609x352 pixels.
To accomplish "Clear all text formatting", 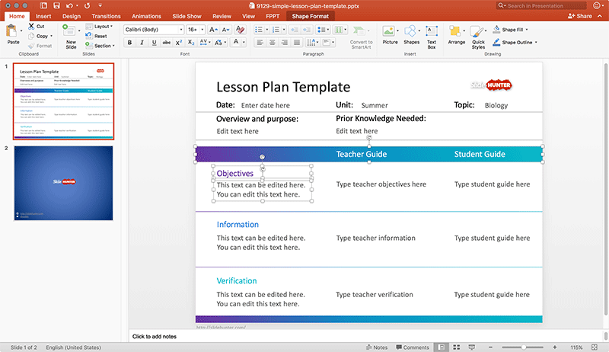I will [x=240, y=30].
